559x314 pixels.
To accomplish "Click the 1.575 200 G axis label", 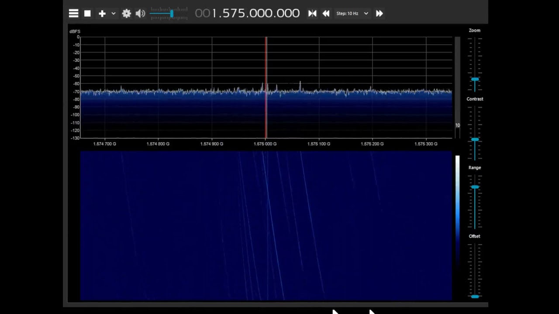I will point(372,143).
